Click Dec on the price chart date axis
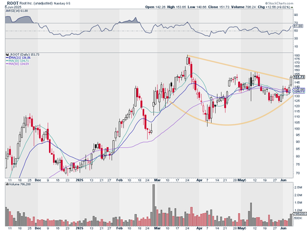Image resolution: width=307 pixels, height=231 pixels. [38, 180]
